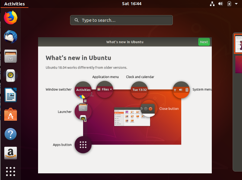Click the 'System menu' label

(x=202, y=90)
